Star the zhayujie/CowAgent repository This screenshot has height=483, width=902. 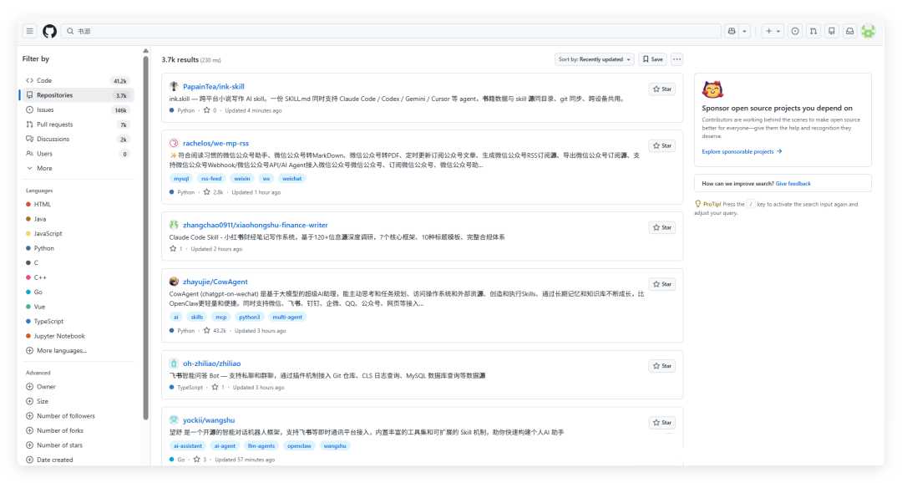pyautogui.click(x=662, y=284)
